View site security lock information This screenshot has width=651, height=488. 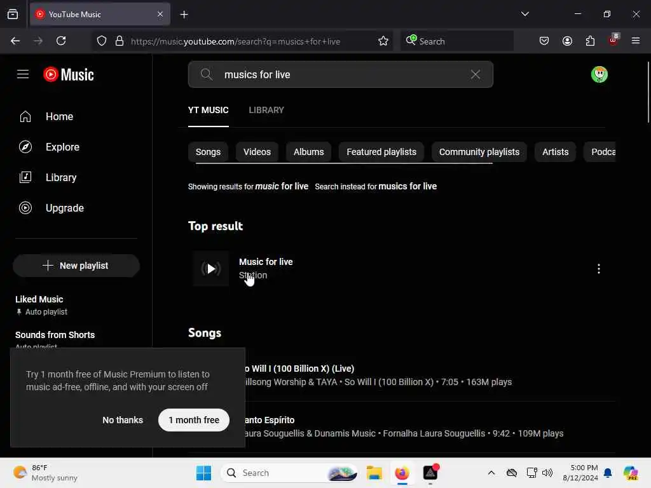[120, 41]
